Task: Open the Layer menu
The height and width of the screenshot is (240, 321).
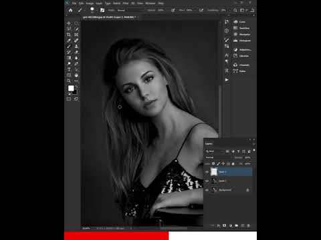Action: tap(99, 3)
